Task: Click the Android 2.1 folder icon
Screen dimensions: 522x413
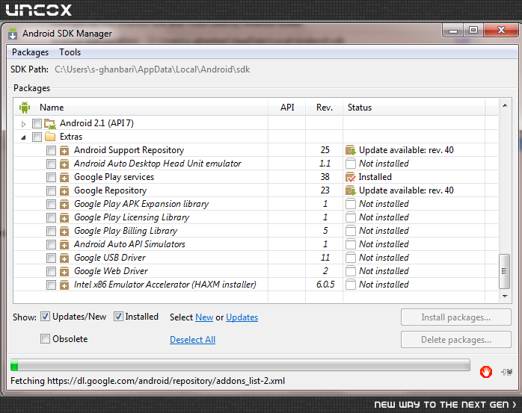Action: coord(50,123)
